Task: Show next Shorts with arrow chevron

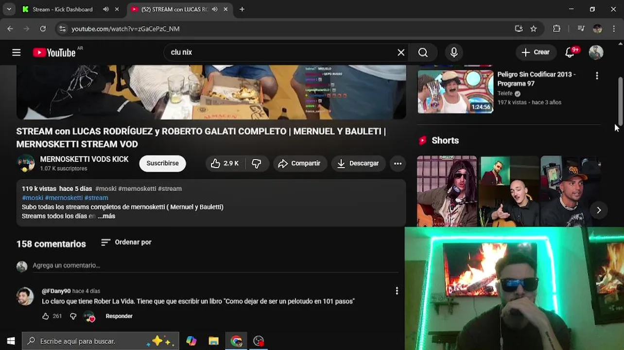Action: coord(599,210)
